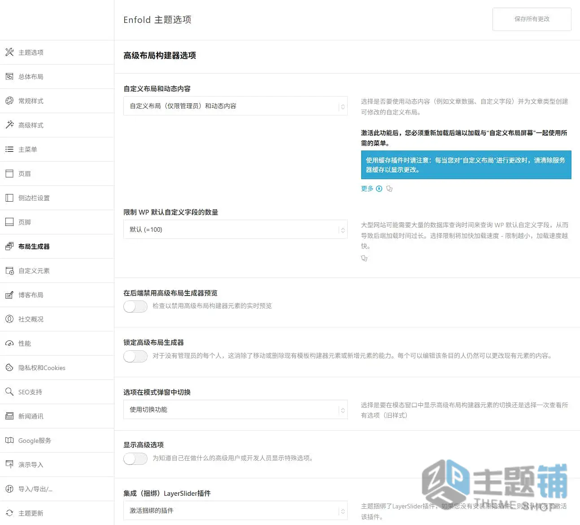Screen dimensions: 580x525
Task: Click the 页脚 footer icon
Action: coord(9,222)
